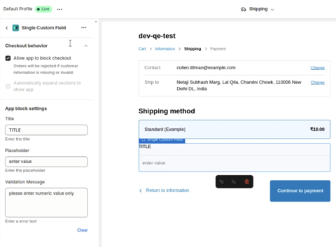Uncheck Allow app to block checkout
This screenshot has width=336, height=252.
[8, 58]
